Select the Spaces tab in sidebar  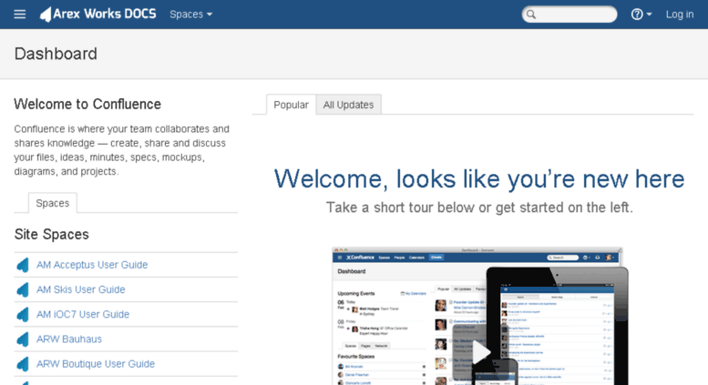(x=52, y=203)
